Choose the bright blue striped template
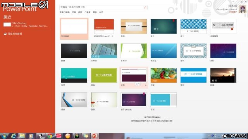Screen dimensions: 248x139 coord(193,75)
